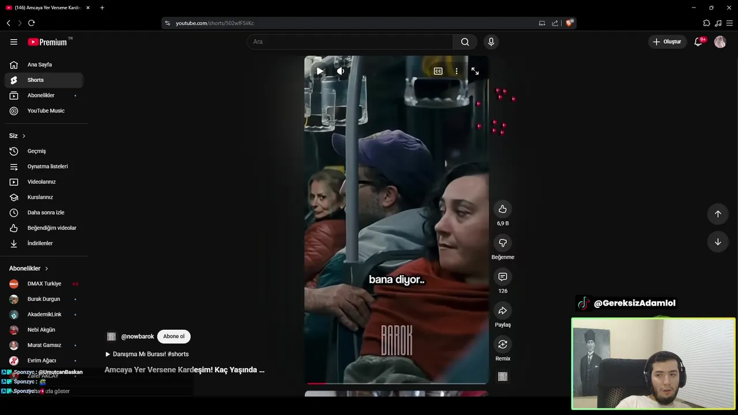
Task: Click the Oluştur create button
Action: [x=667, y=41]
